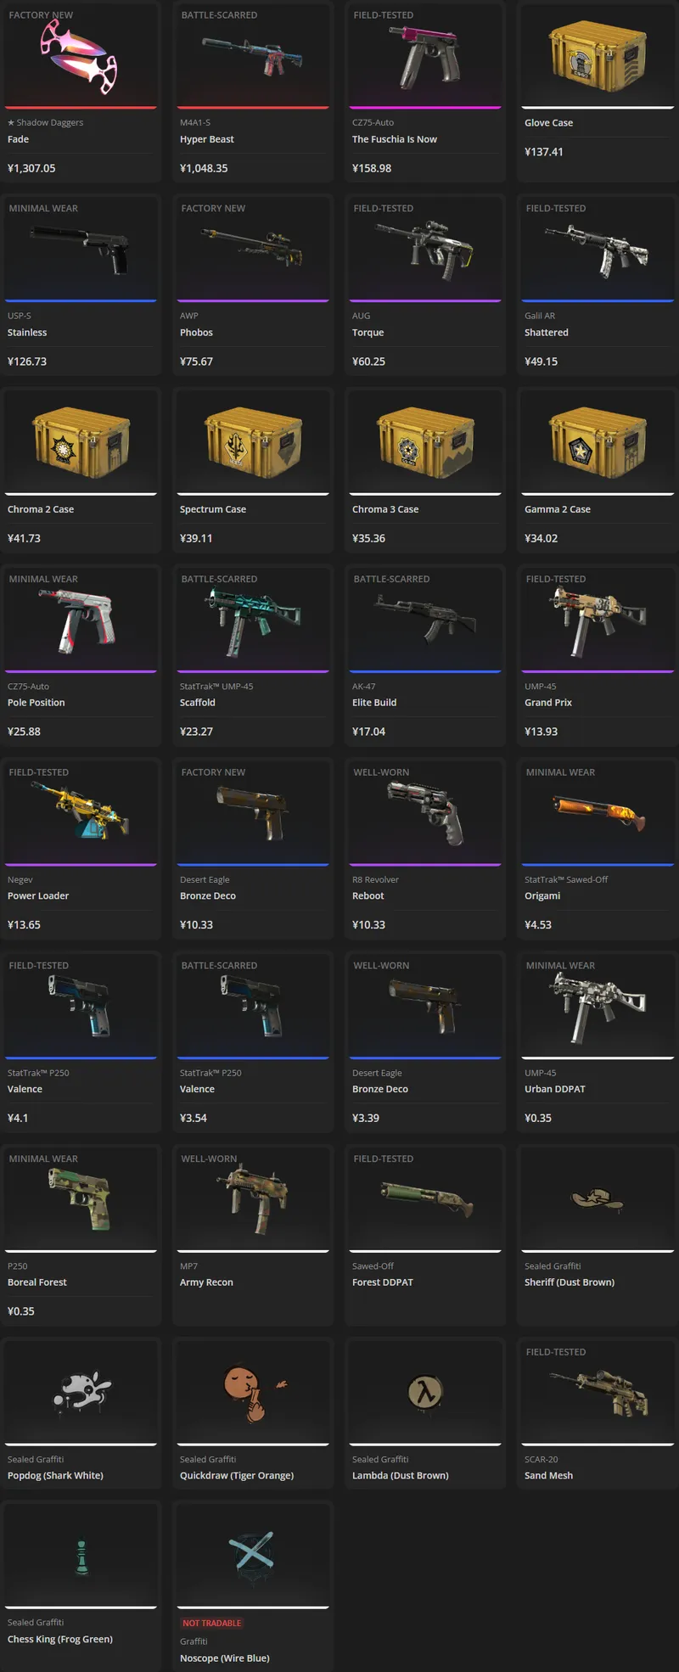Viewport: 679px width, 1672px height.
Task: Open the Glove Case item
Action: [598, 92]
